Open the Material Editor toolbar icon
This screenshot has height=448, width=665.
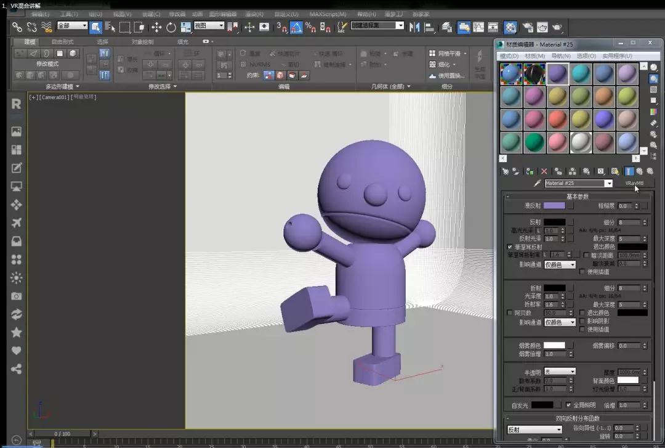[510, 28]
